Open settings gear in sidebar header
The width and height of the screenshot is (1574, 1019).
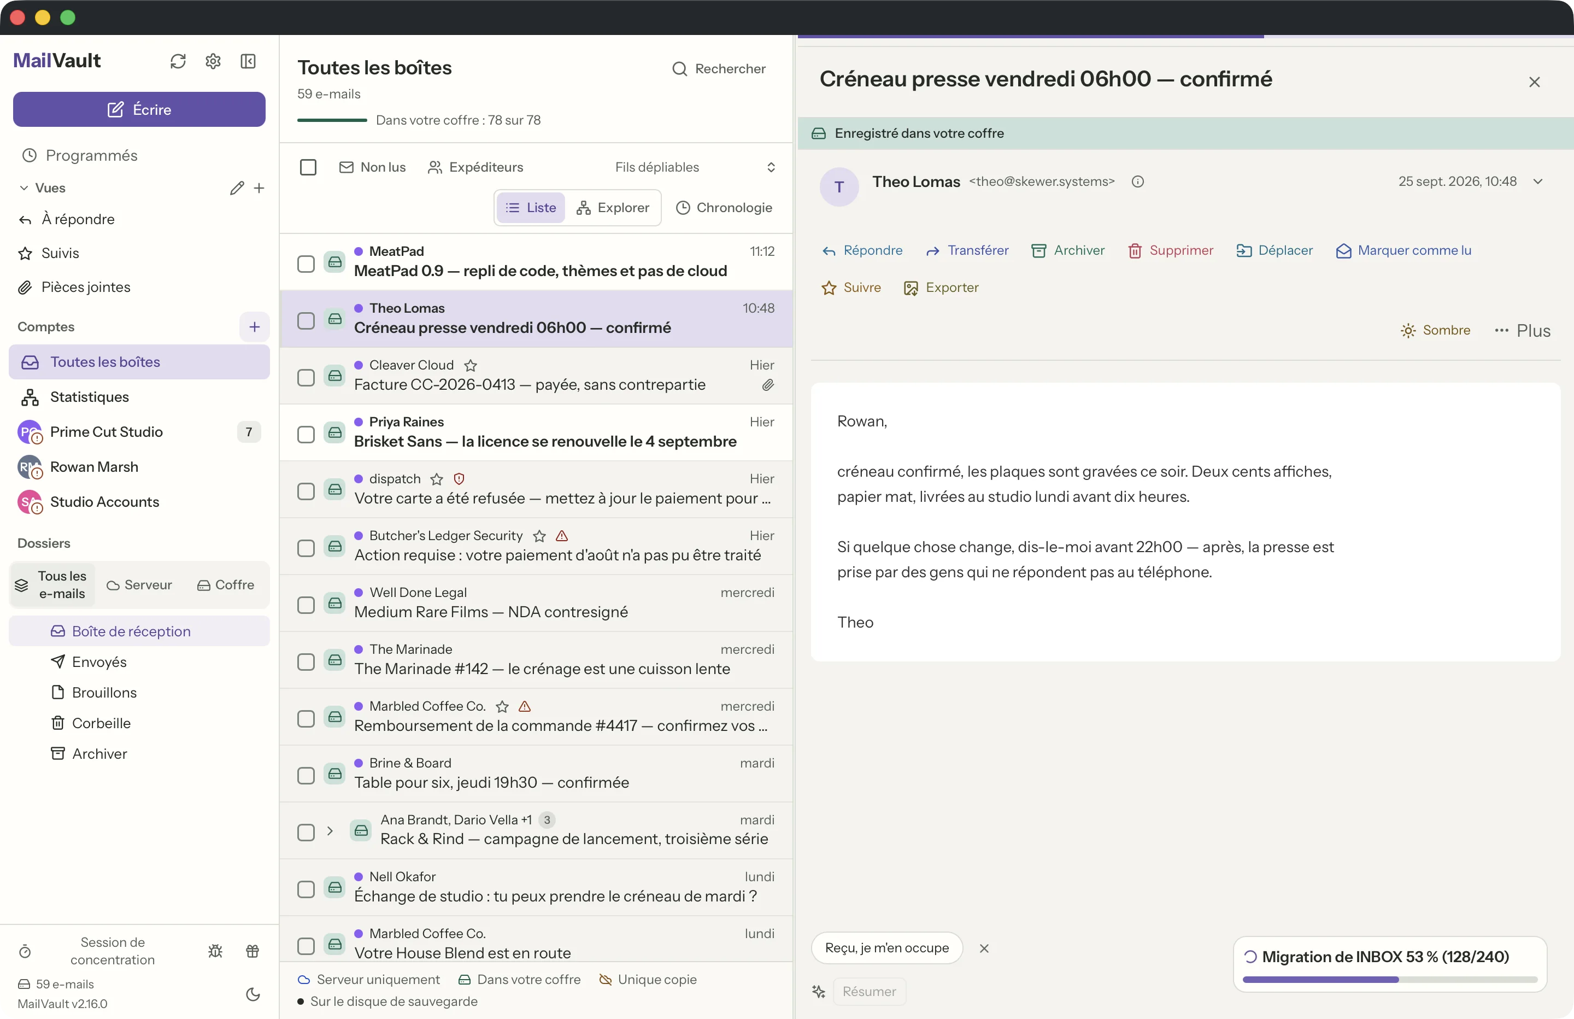click(x=213, y=62)
